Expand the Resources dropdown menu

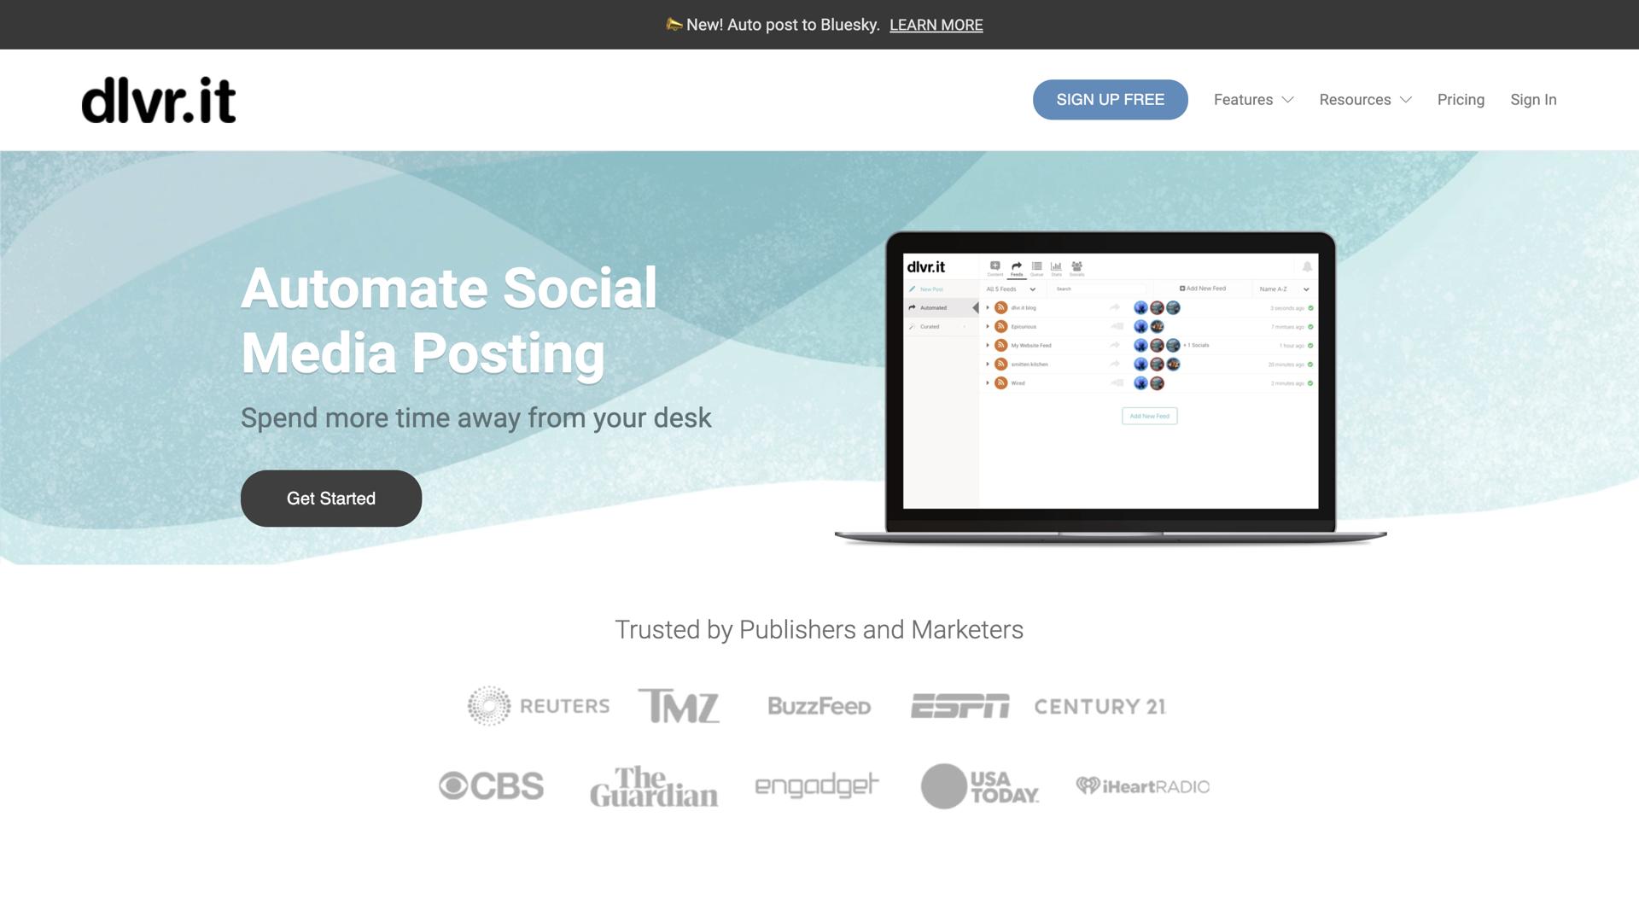[x=1355, y=100]
